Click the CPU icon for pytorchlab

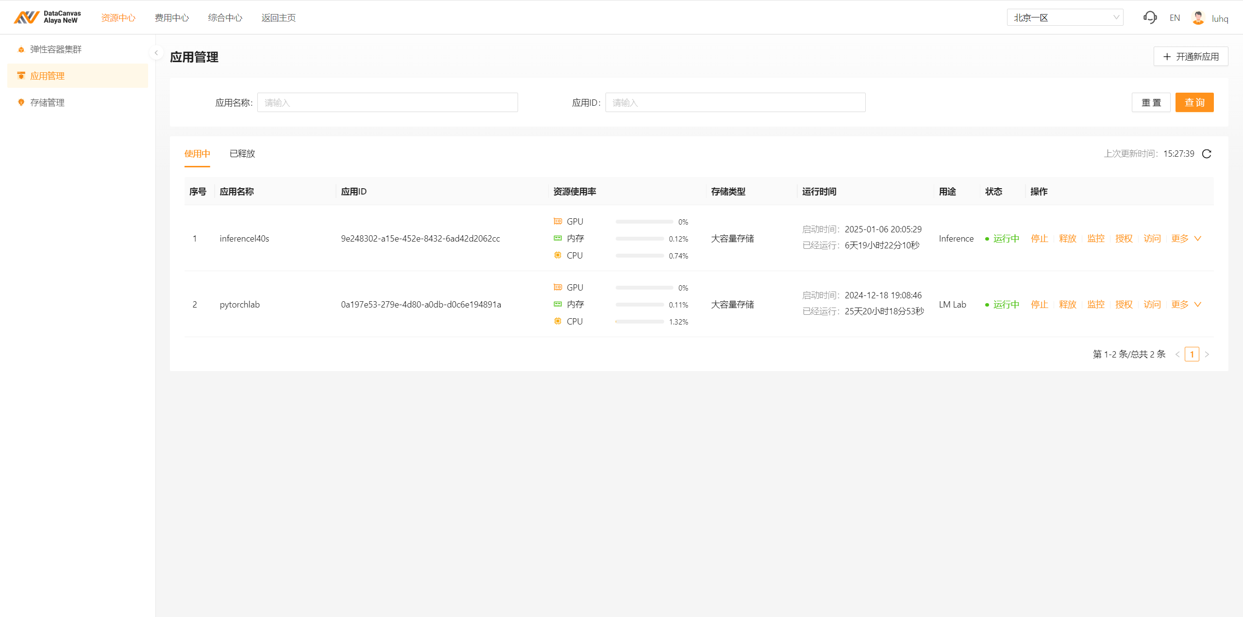tap(558, 321)
